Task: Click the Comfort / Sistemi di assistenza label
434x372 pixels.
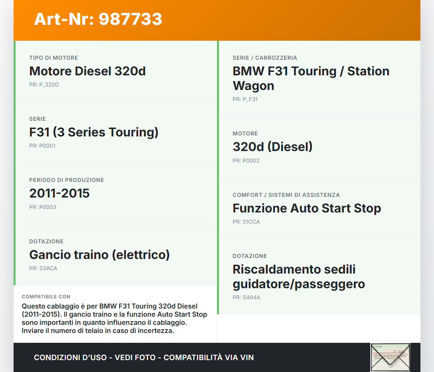Action: click(x=286, y=195)
